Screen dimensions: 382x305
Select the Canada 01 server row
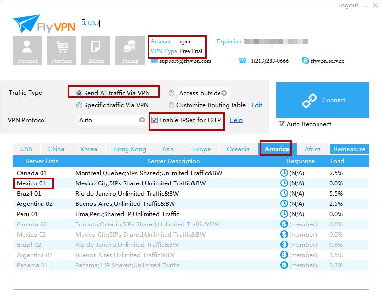click(191, 173)
